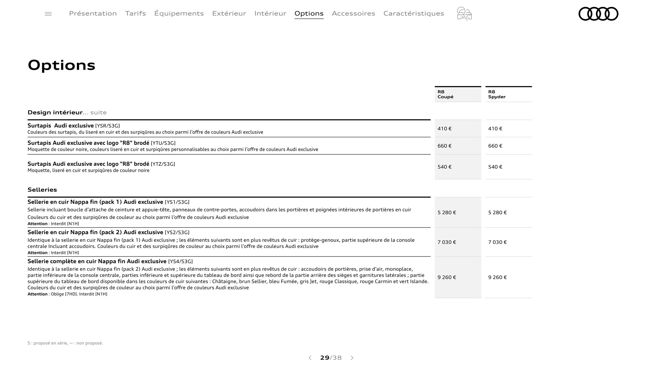
Task: Open the Tarifs tab
Action: click(x=135, y=13)
